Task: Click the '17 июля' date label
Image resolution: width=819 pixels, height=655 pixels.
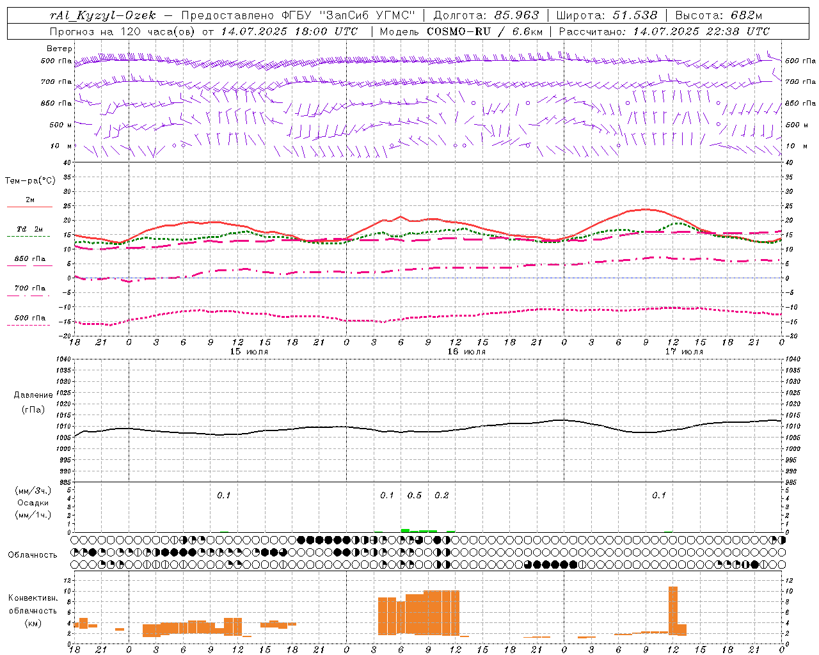Action: click(x=684, y=352)
